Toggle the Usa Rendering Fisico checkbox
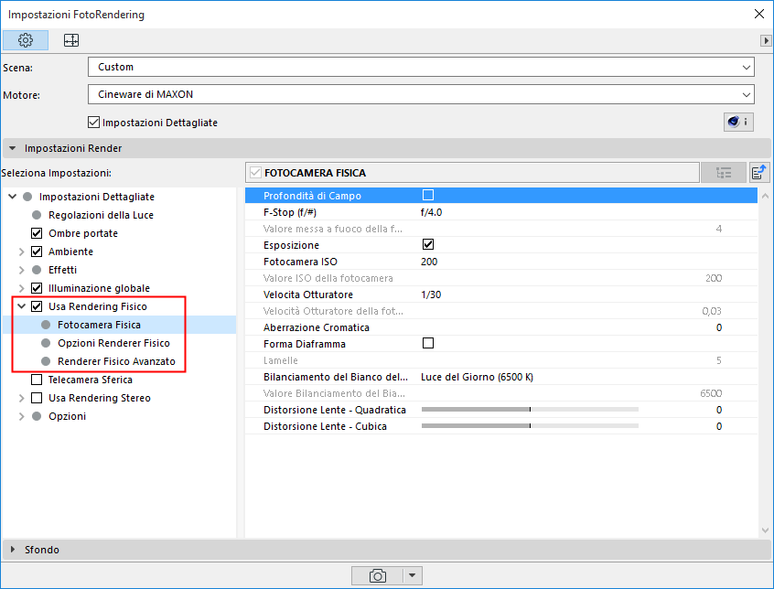This screenshot has height=589, width=774. pos(37,306)
